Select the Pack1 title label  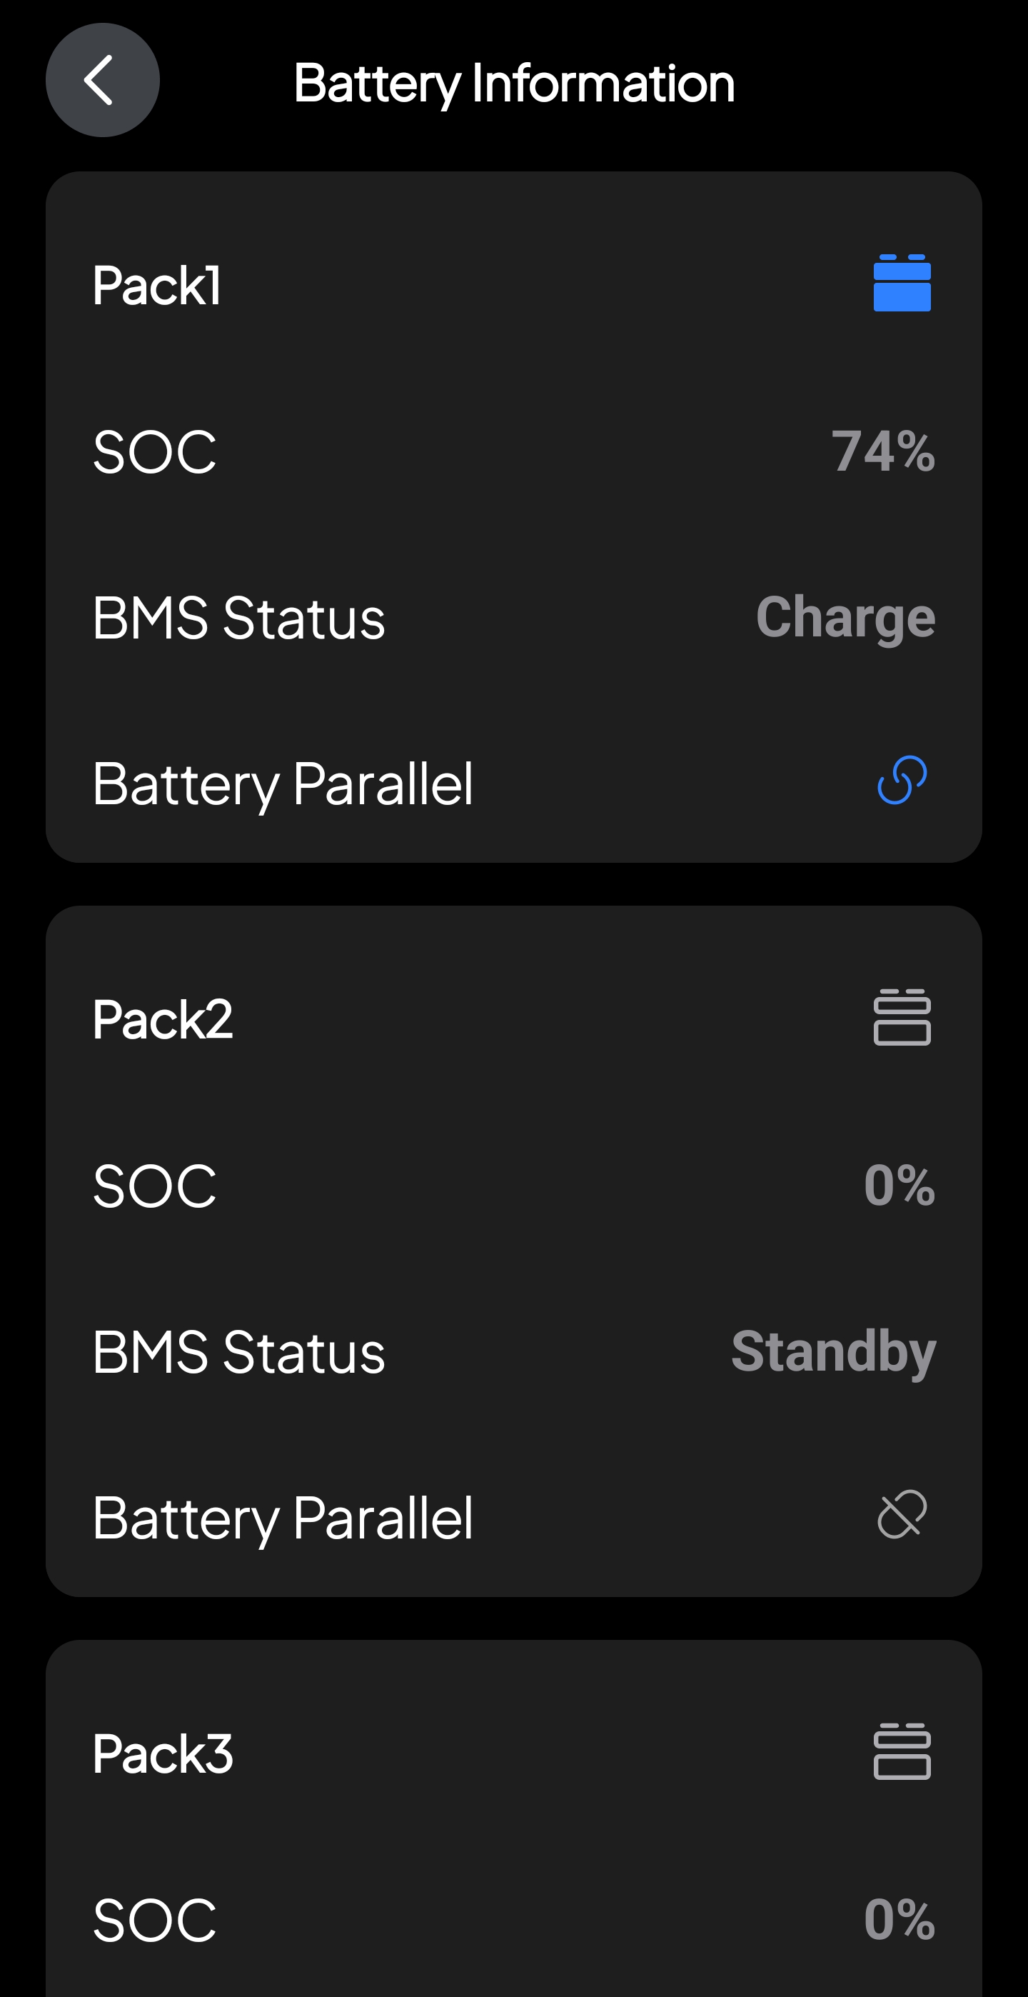coord(156,285)
